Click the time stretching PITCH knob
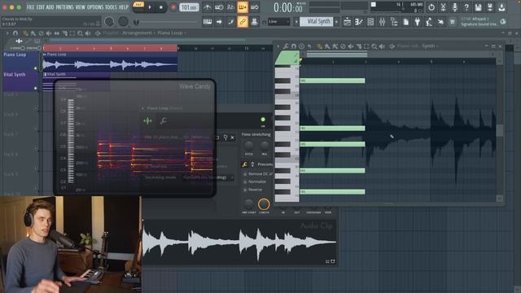The image size is (521, 293). pyautogui.click(x=248, y=145)
